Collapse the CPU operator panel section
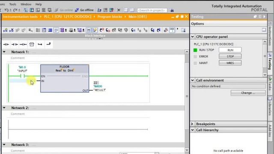This screenshot has width=274, height=154. [192, 37]
